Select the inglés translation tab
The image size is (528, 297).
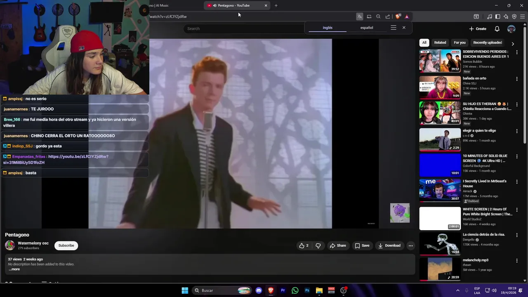328,28
